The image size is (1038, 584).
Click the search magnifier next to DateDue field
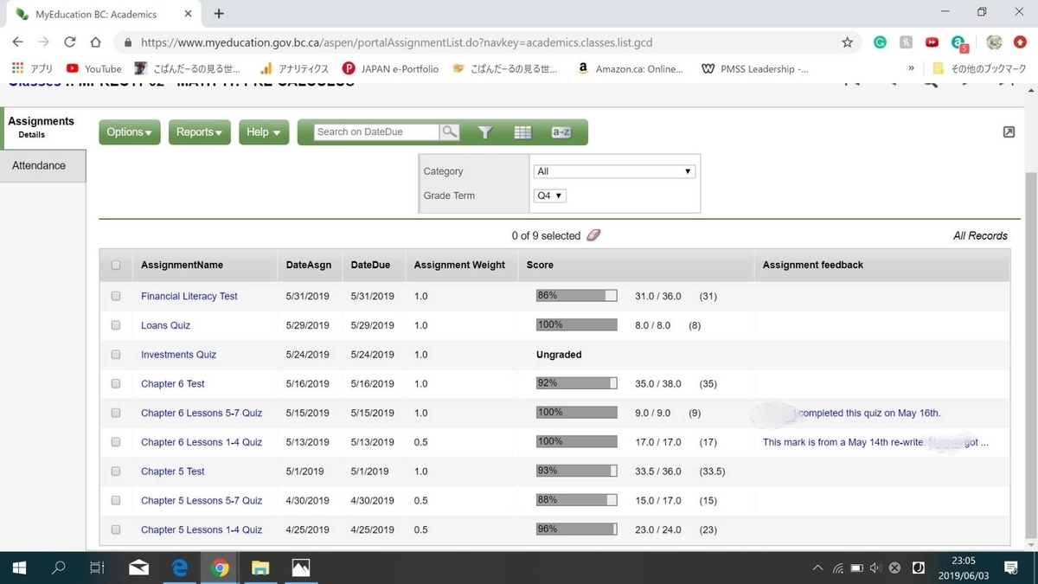[x=450, y=132]
